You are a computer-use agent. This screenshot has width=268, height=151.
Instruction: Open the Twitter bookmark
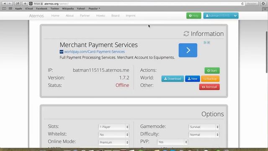click(55, 8)
